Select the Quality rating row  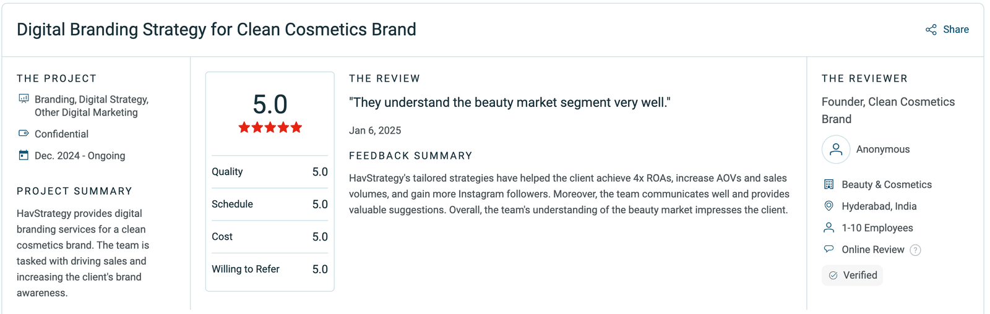click(270, 172)
